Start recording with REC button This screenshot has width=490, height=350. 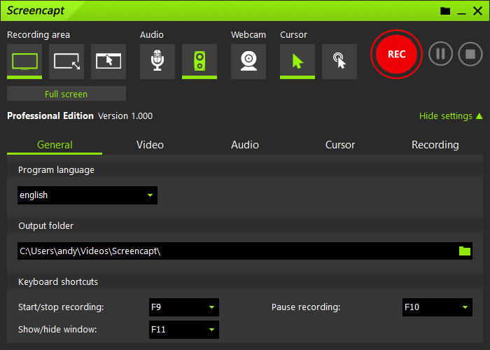396,55
